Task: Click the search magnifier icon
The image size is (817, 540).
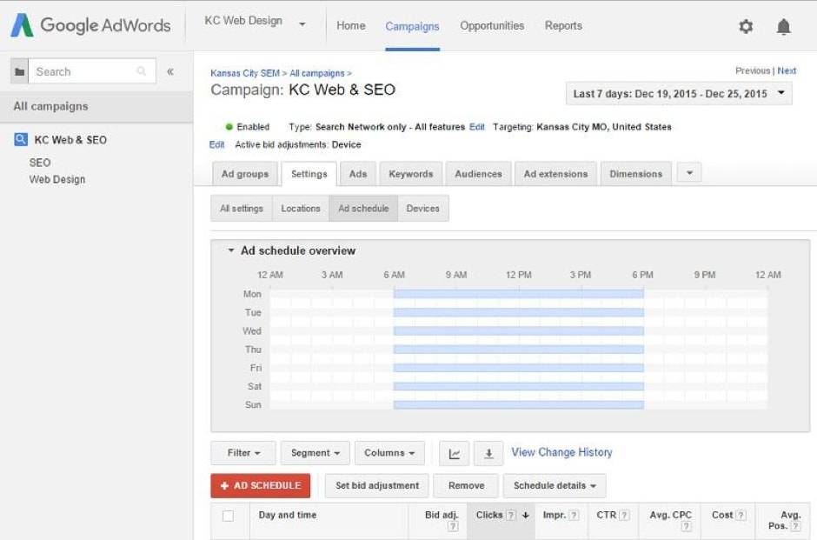Action: click(141, 71)
